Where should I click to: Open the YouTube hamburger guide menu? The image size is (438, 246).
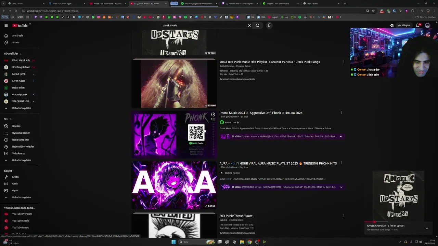click(x=6, y=25)
